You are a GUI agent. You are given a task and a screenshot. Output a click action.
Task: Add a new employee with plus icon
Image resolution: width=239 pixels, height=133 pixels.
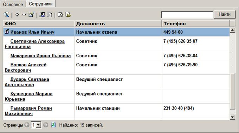(17, 14)
